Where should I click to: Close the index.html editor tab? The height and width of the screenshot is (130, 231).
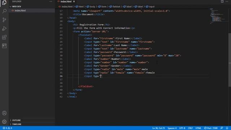click(x=74, y=1)
